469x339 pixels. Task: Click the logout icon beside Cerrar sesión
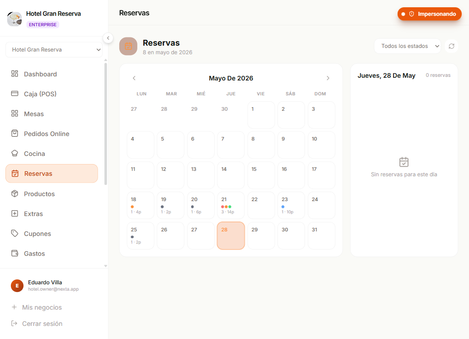point(14,324)
